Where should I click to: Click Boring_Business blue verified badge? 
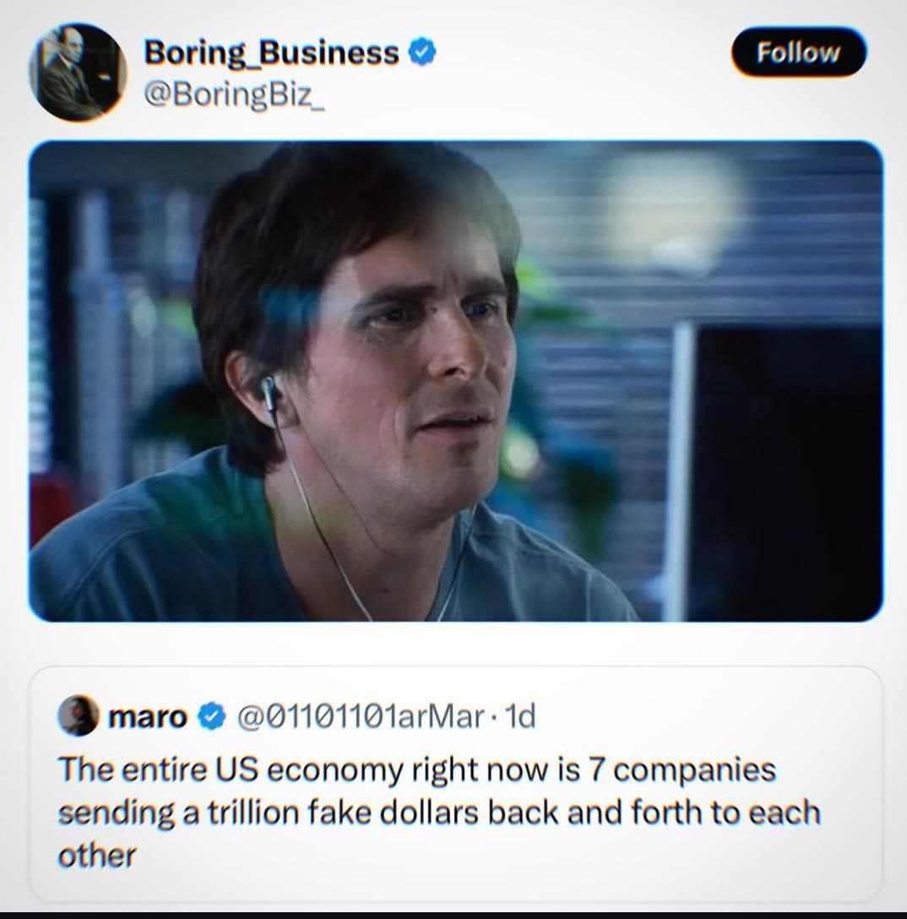click(422, 52)
